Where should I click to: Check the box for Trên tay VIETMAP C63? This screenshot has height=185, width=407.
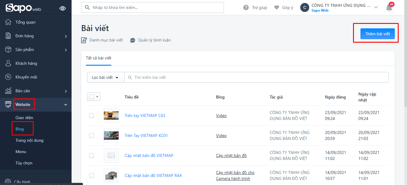click(92, 115)
